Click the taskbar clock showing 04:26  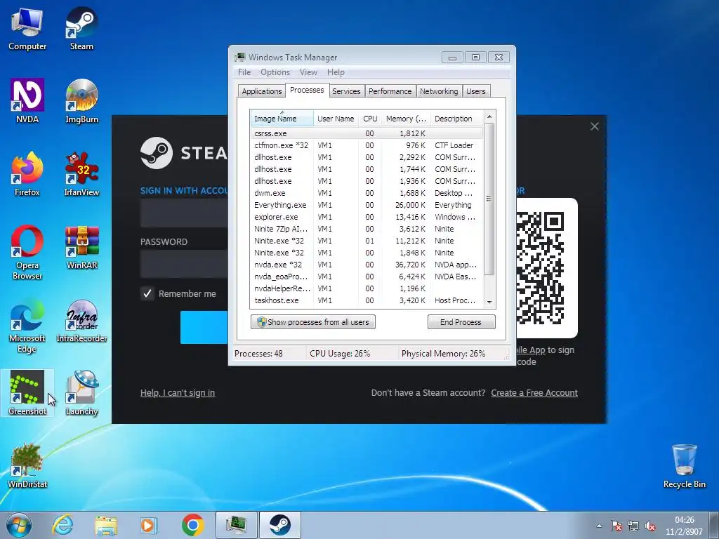click(x=684, y=526)
